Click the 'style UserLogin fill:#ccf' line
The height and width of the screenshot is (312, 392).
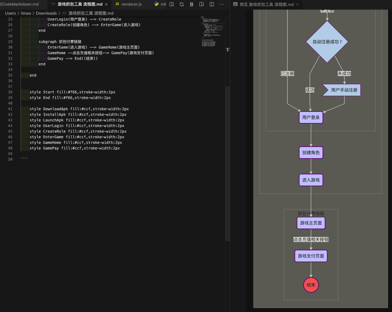77,126
